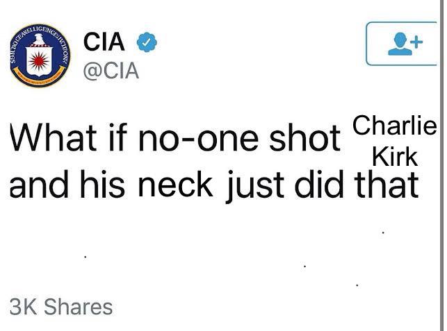Image resolution: width=447 pixels, height=331 pixels.
Task: Open the CIA display name
Action: click(x=104, y=42)
